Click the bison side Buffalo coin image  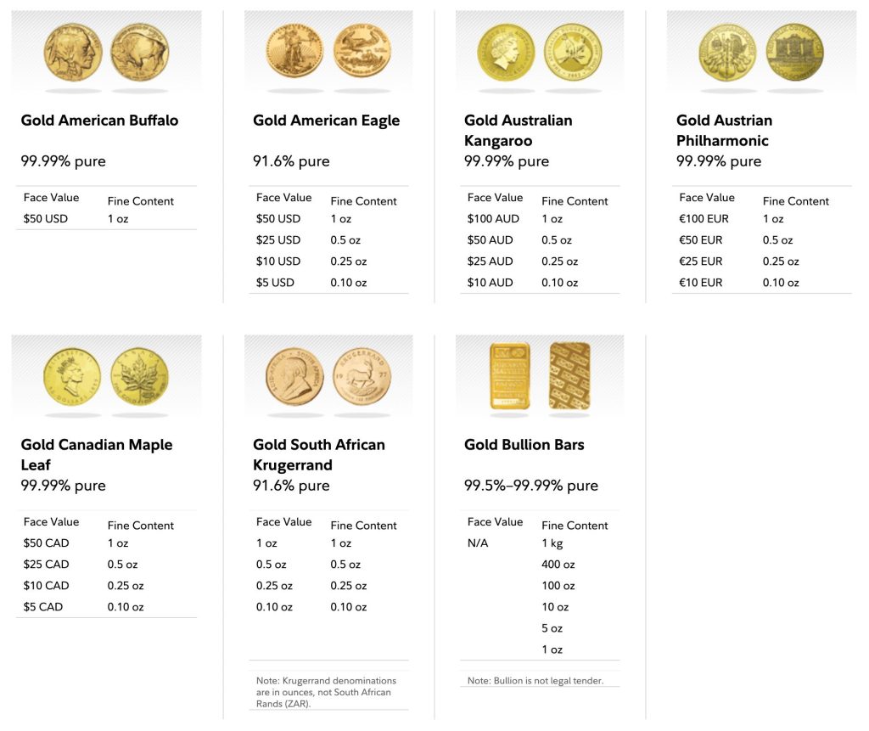point(140,53)
